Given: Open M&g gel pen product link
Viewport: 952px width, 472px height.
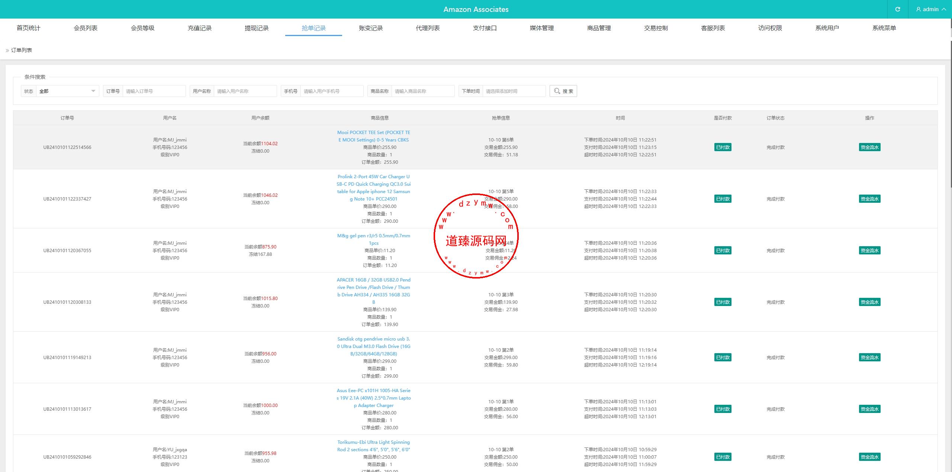Looking at the screenshot, I should point(374,240).
